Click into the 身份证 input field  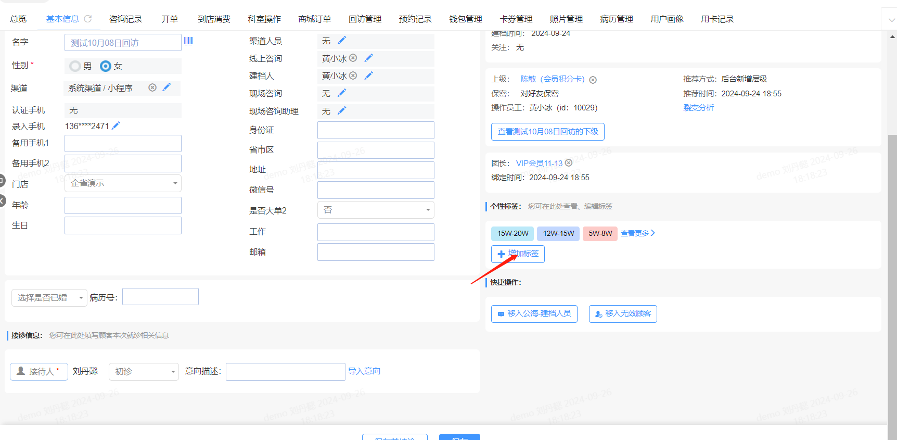(376, 130)
